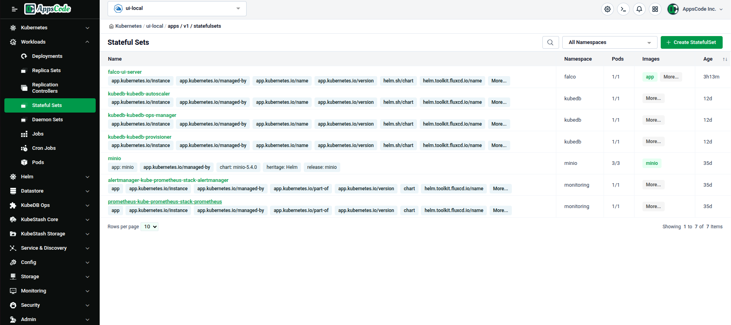Click the Pods cube icon
Screen dimensions: 731x325
(x=24, y=162)
